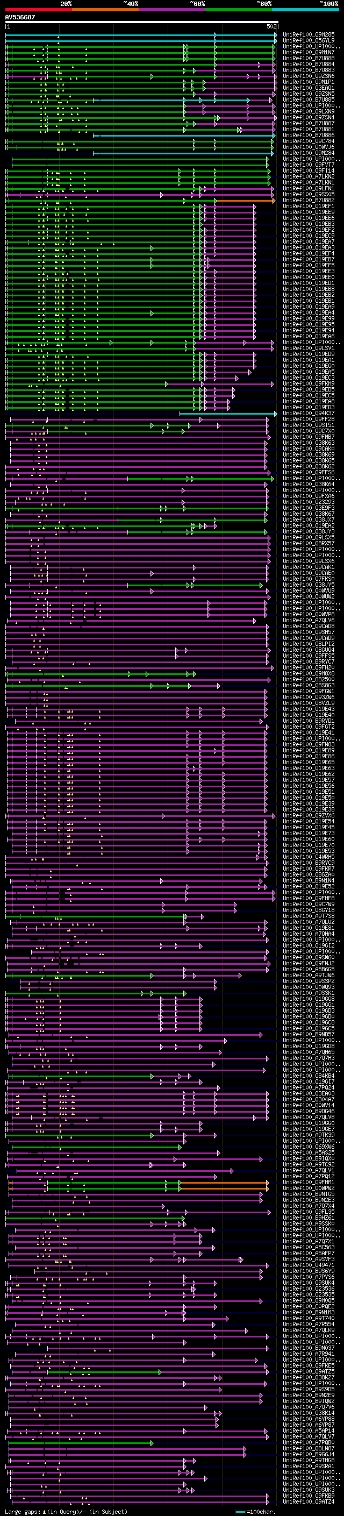Select the UniRef100_Q8RX57 label
Image resolution: width=344 pixels, height=1516 pixels.
pyautogui.click(x=309, y=543)
